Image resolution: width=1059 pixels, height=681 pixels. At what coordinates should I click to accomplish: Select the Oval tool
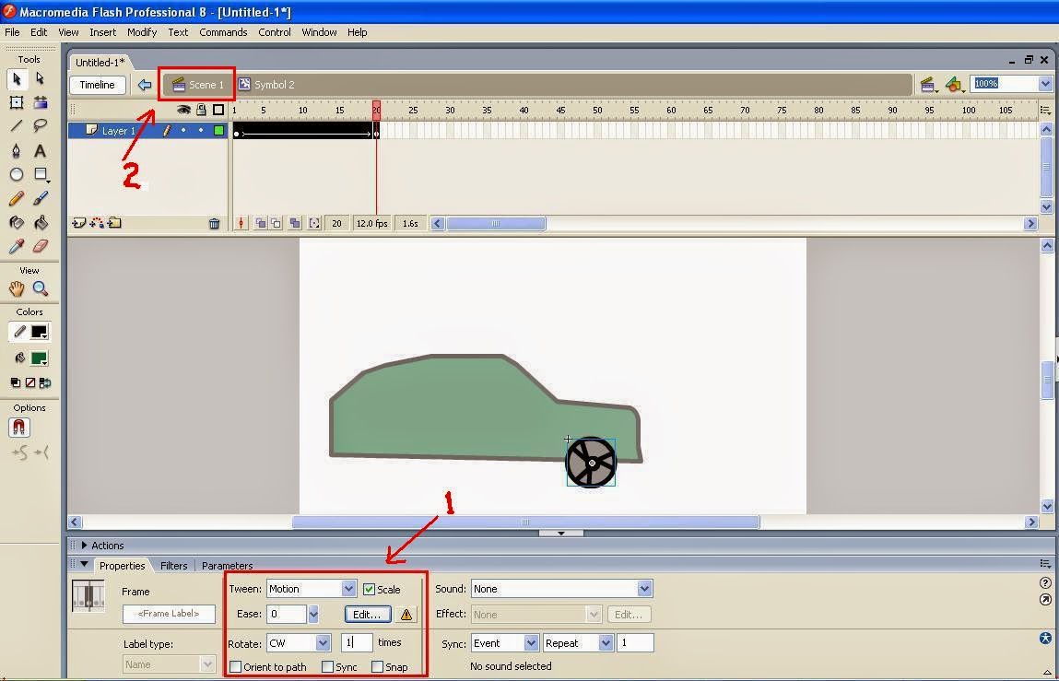(x=17, y=174)
